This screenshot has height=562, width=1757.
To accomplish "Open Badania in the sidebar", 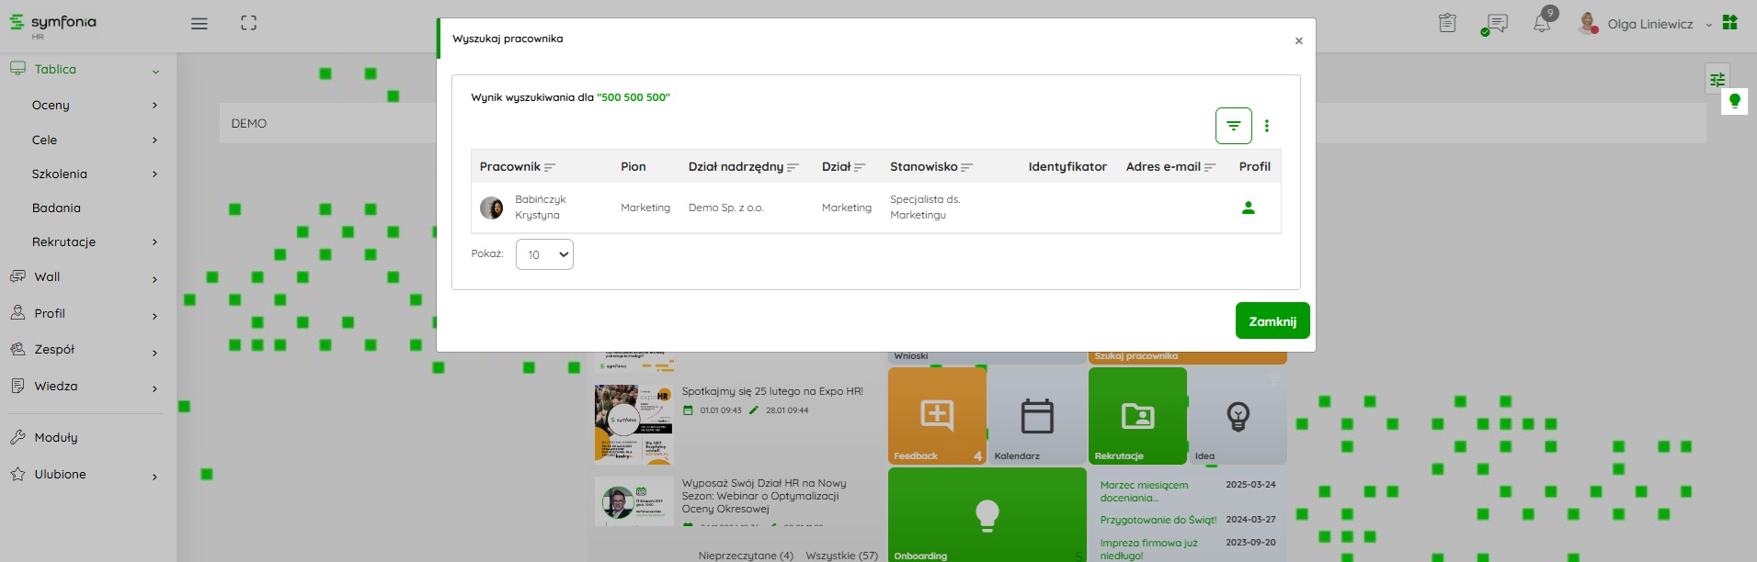I will pos(56,208).
